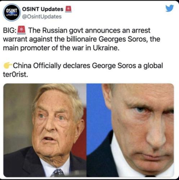Open the left photo of grey-haired man
The height and width of the screenshot is (180, 179).
click(45, 130)
